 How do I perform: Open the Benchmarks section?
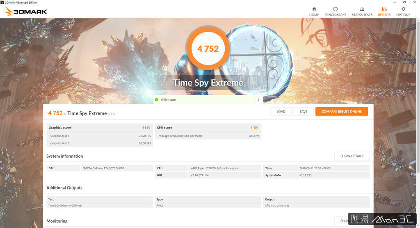coord(335,12)
